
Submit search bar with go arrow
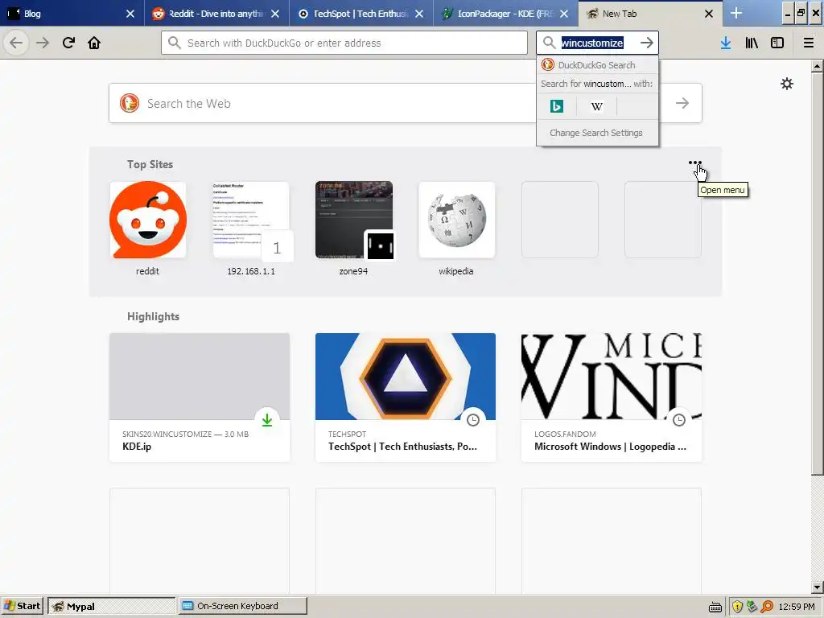coord(647,43)
